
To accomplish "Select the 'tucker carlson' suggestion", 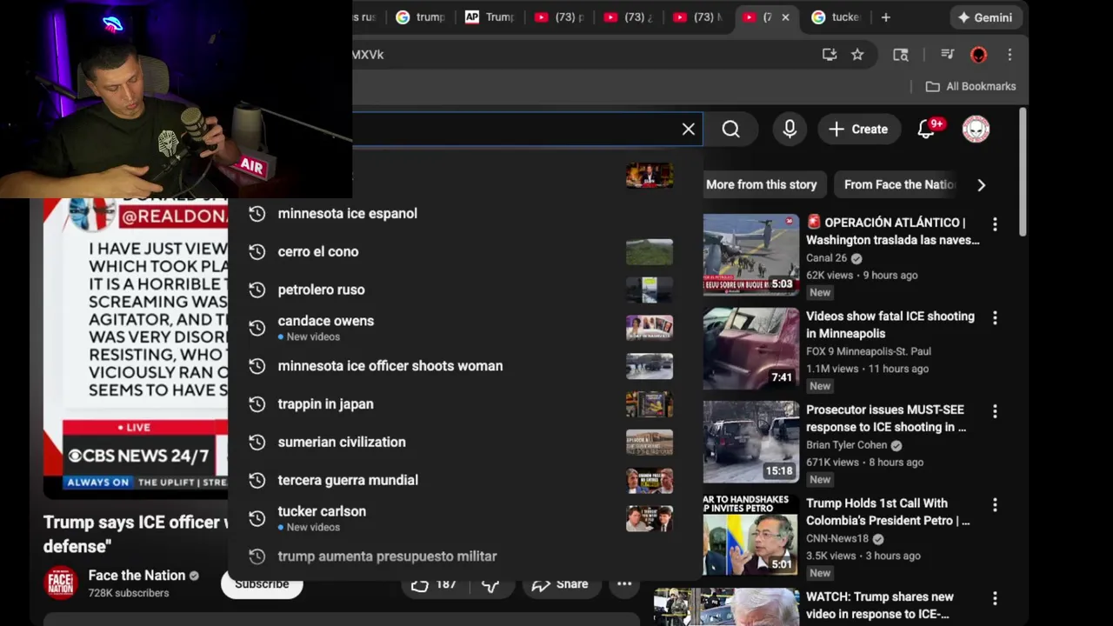I will pyautogui.click(x=465, y=518).
